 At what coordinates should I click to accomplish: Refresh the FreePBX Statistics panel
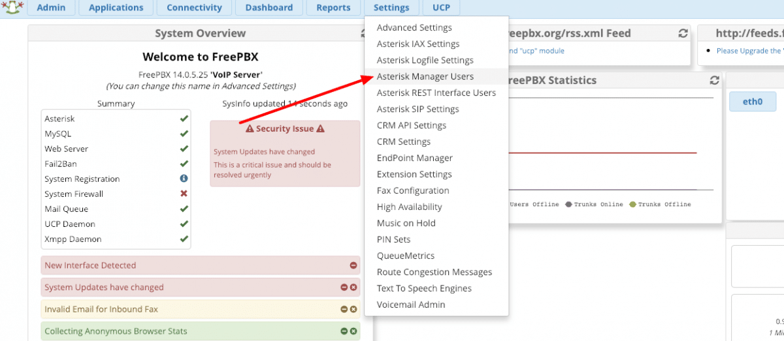[x=714, y=80]
